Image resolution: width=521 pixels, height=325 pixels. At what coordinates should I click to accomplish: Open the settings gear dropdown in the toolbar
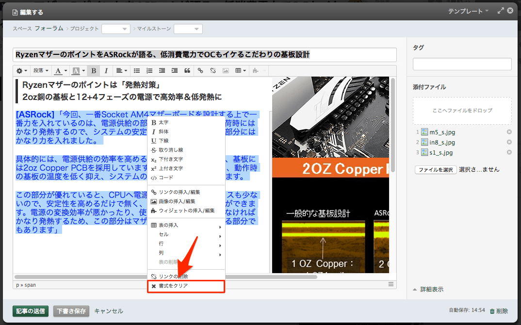(22, 71)
